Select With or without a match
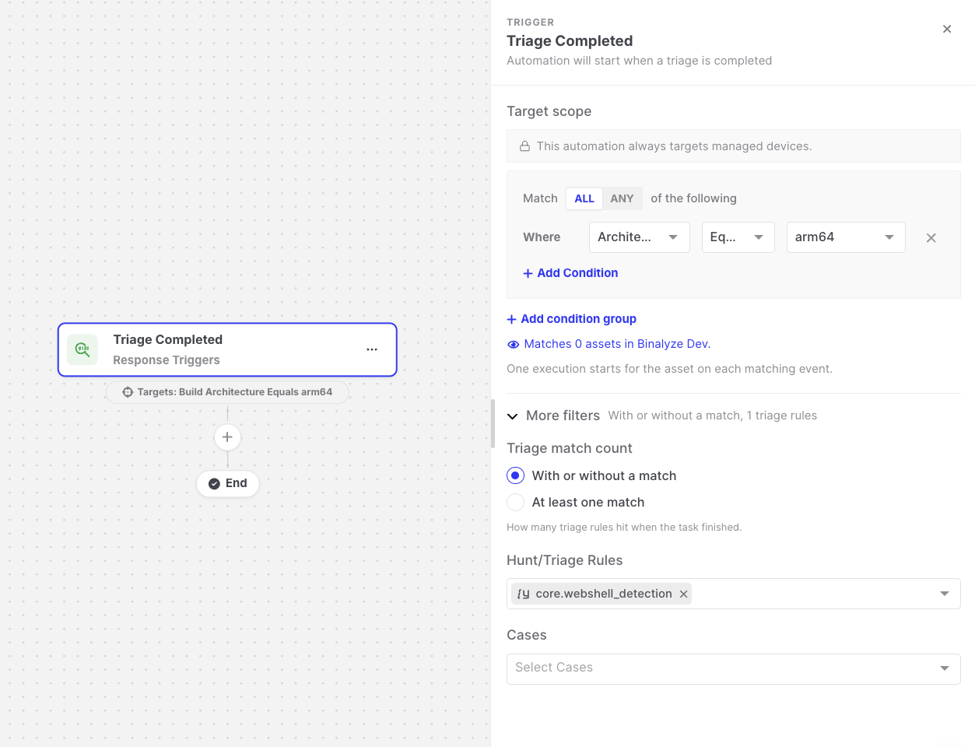 click(515, 475)
